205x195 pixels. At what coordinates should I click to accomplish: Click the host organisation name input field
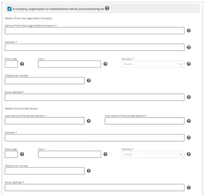tap(95, 31)
